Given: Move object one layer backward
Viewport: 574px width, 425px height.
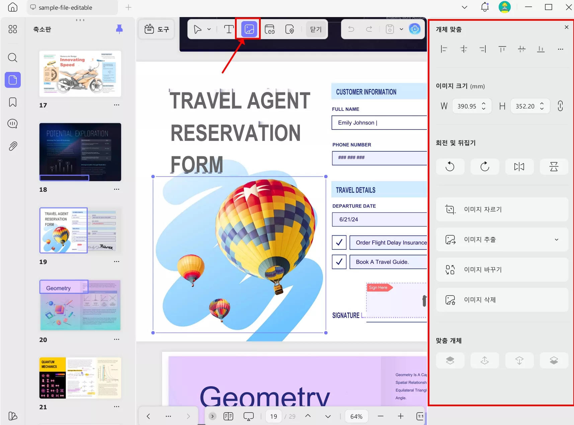Looking at the screenshot, I should click(x=519, y=360).
